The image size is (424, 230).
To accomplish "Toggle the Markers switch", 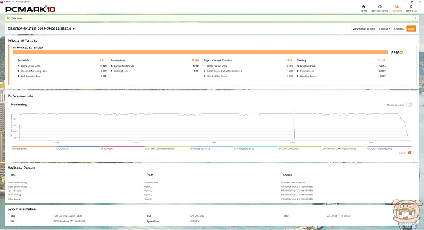I will point(410,153).
